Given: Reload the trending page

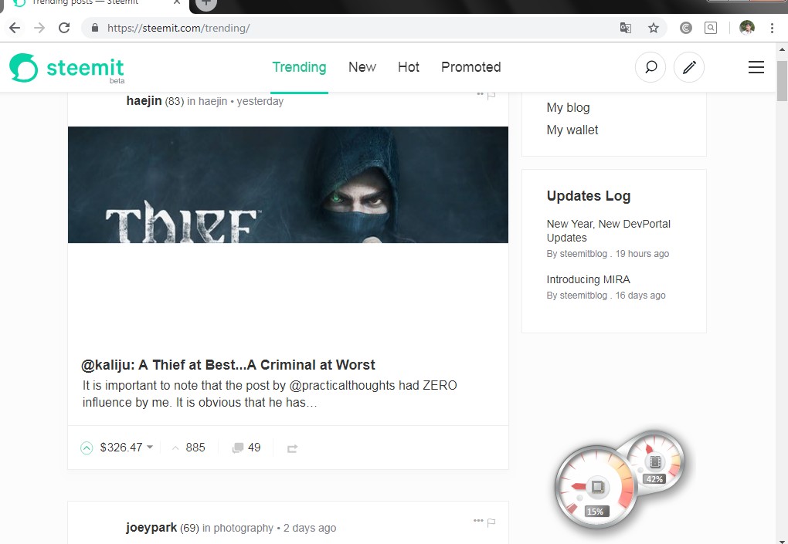Looking at the screenshot, I should coord(64,27).
